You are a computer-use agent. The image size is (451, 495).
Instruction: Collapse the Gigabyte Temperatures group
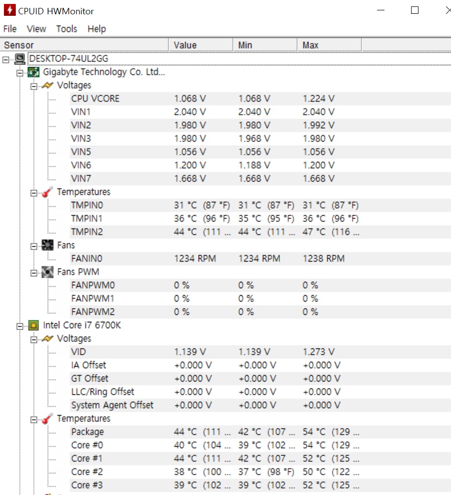[34, 193]
